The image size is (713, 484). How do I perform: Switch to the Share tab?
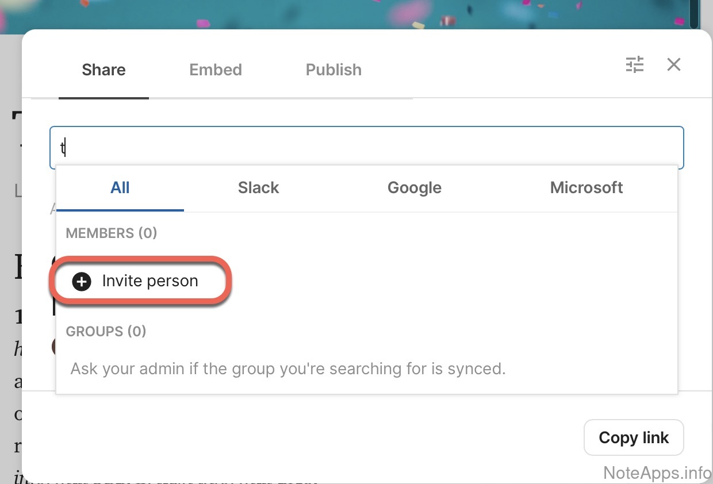103,70
